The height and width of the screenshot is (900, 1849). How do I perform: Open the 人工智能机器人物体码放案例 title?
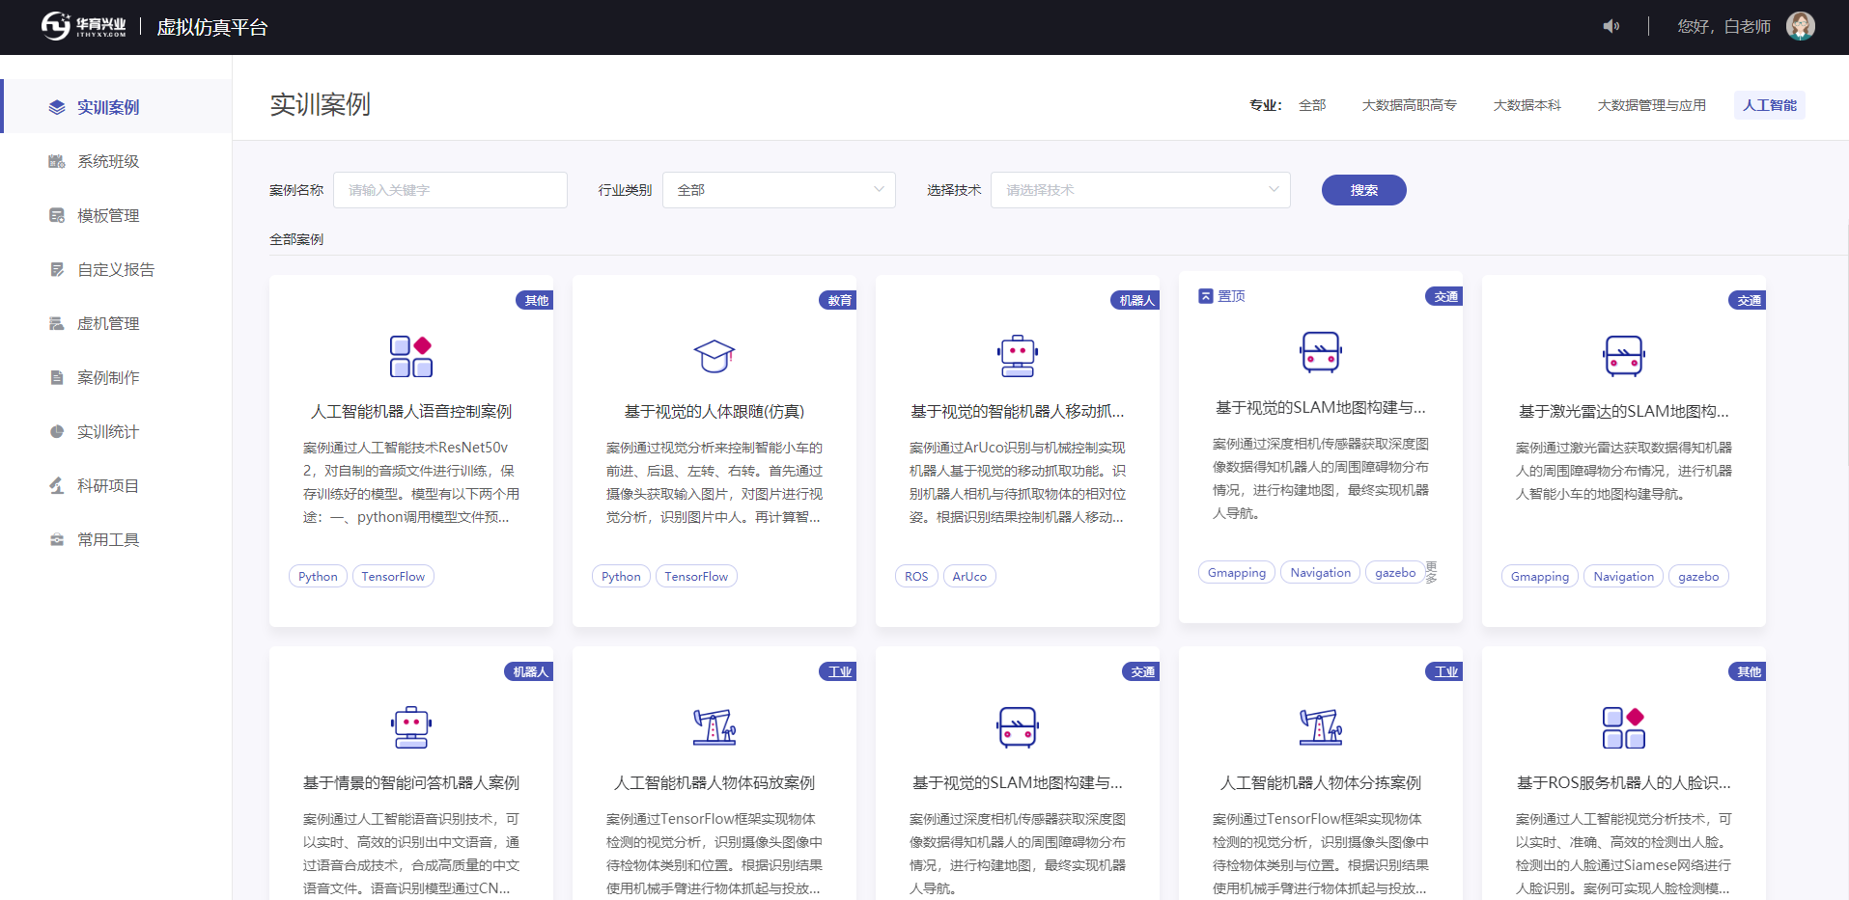click(714, 783)
